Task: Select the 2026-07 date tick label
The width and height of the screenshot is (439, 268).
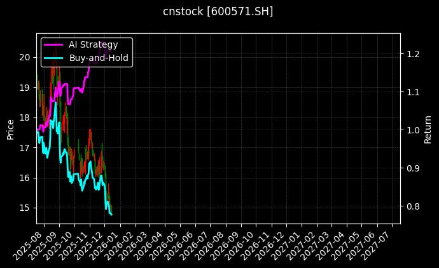Action: tap(207, 243)
